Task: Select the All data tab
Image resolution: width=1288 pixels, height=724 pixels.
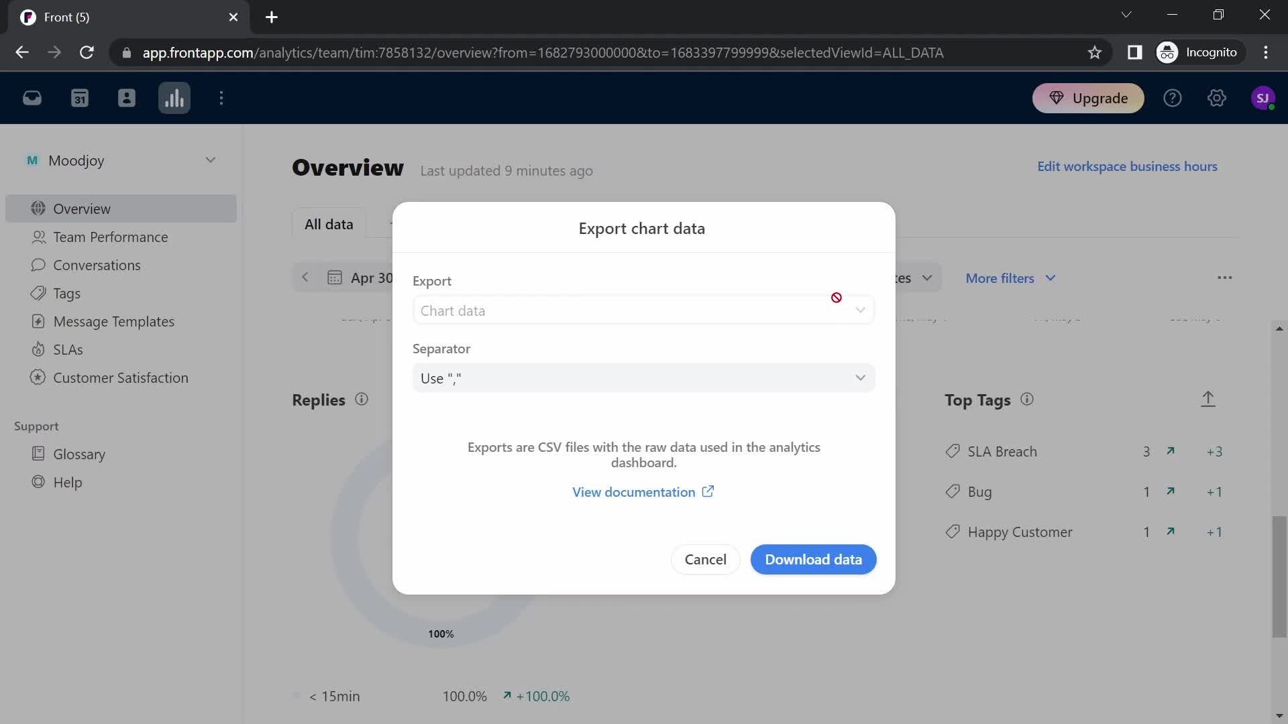Action: [327, 224]
